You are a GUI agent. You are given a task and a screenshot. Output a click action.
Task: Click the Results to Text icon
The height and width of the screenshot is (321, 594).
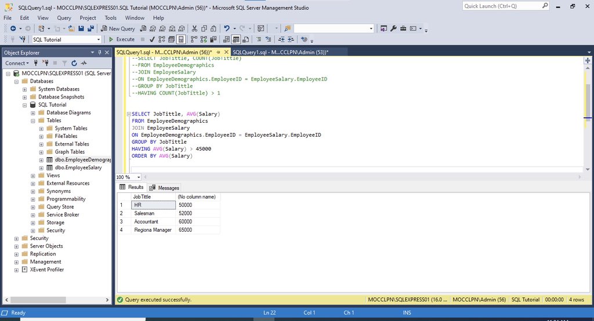point(226,39)
